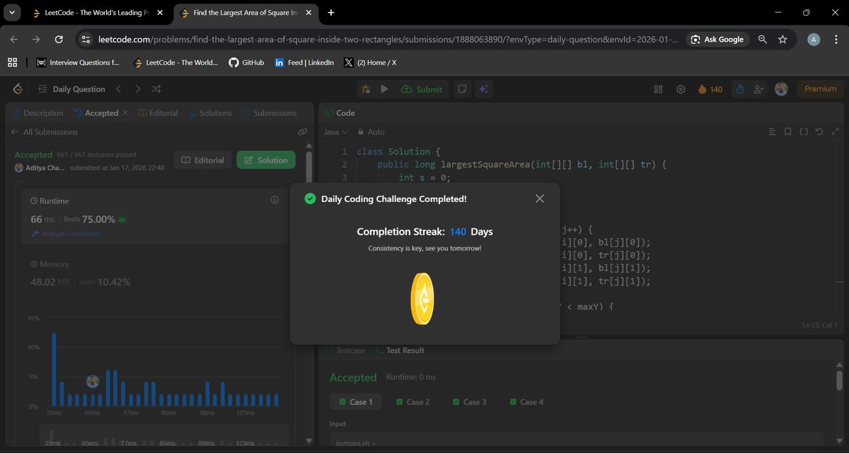Open the Java language dropdown
The height and width of the screenshot is (453, 849).
(336, 132)
